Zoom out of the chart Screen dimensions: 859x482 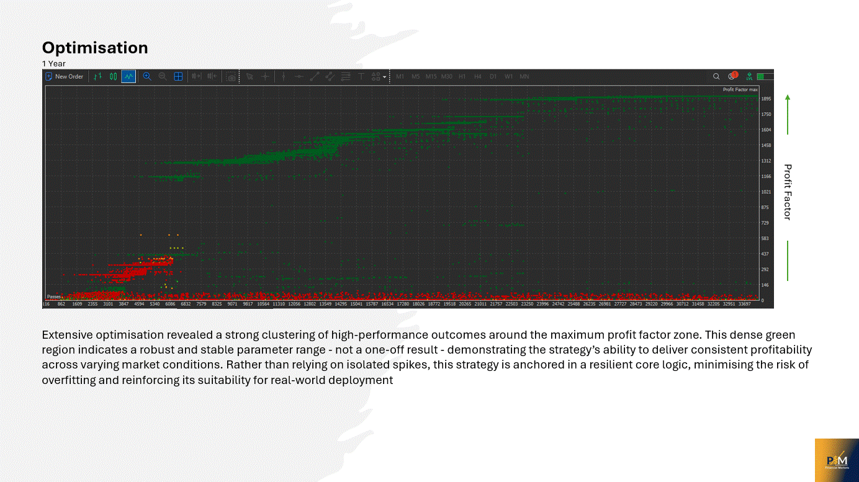coord(163,76)
